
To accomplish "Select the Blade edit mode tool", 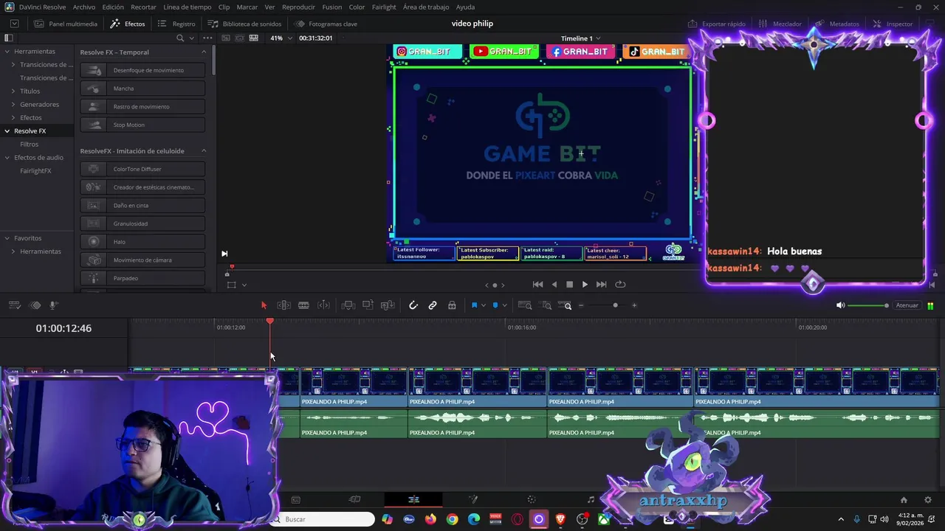I will [x=303, y=305].
